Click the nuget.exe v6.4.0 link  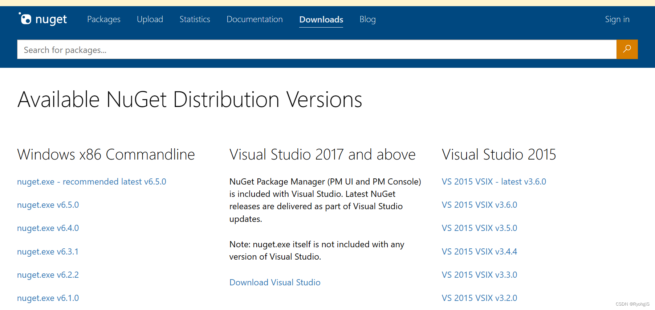coord(48,228)
